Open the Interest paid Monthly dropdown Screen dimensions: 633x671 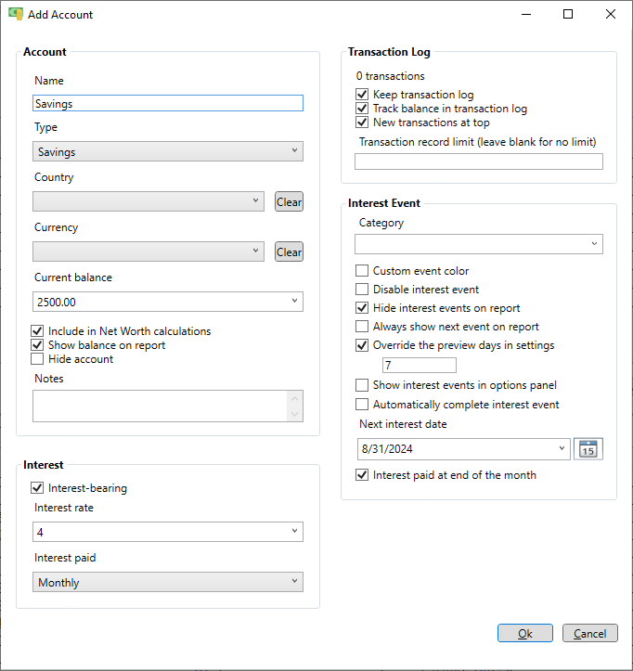(168, 582)
